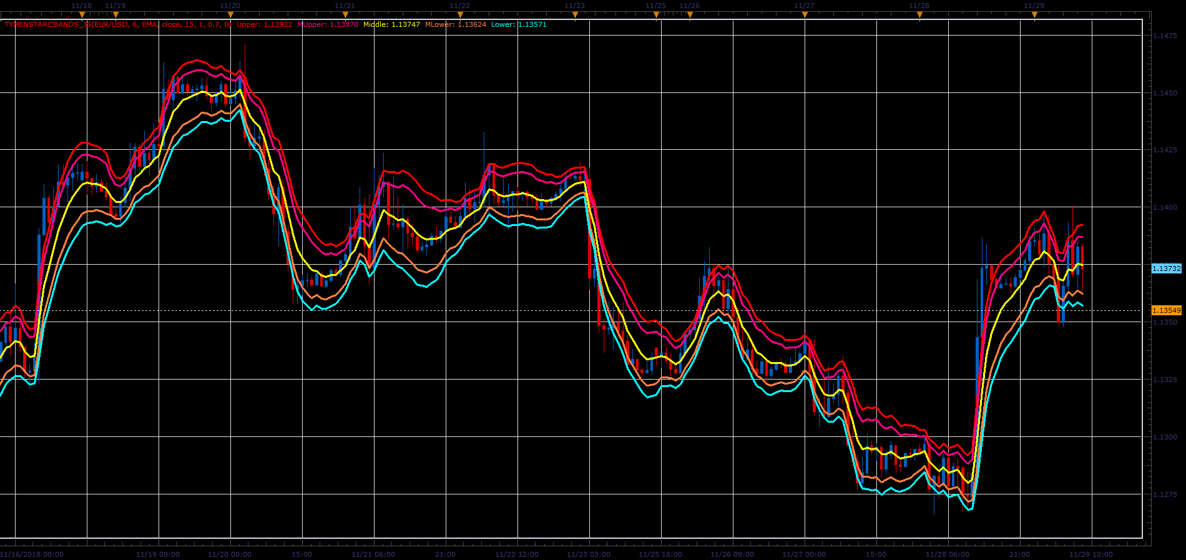The width and height of the screenshot is (1186, 560).
Task: Click the 1.1400 price axis label
Action: pos(1165,207)
